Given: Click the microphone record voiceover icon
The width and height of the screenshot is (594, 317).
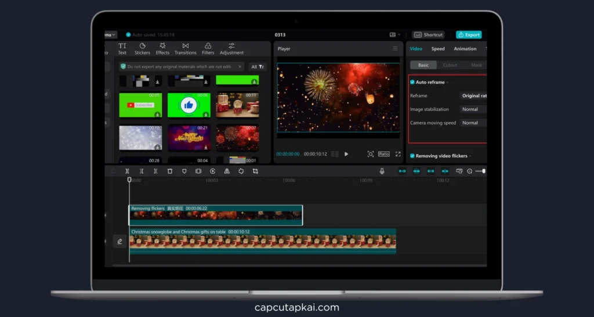Looking at the screenshot, I should click(x=382, y=171).
